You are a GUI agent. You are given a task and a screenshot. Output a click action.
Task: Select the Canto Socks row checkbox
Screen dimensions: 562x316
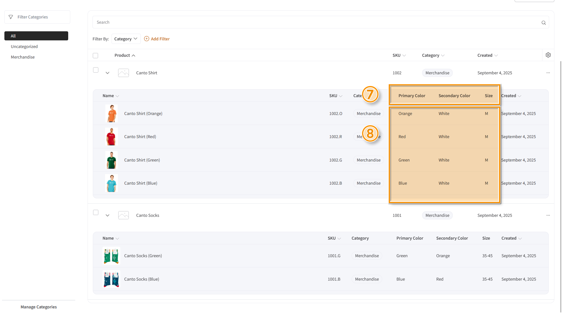96,212
